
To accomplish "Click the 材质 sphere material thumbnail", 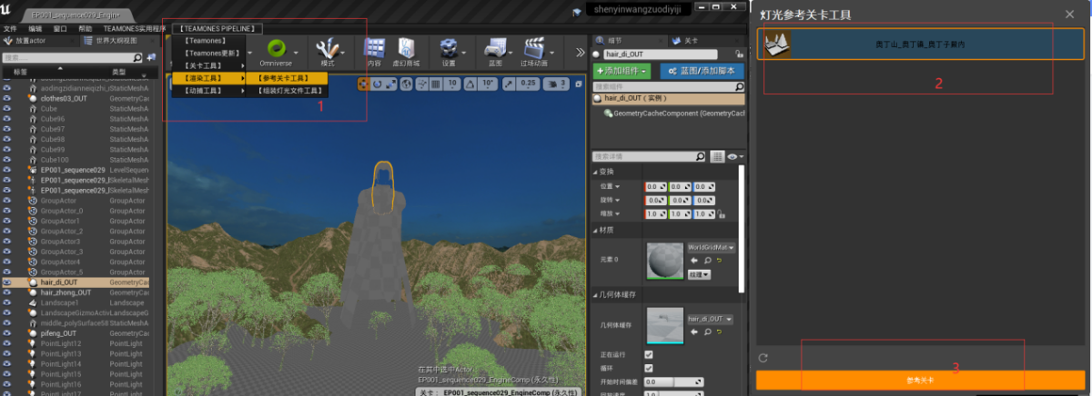I will click(x=663, y=262).
